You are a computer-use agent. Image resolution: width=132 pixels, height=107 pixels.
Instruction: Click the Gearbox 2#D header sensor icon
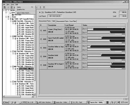tap(43, 12)
